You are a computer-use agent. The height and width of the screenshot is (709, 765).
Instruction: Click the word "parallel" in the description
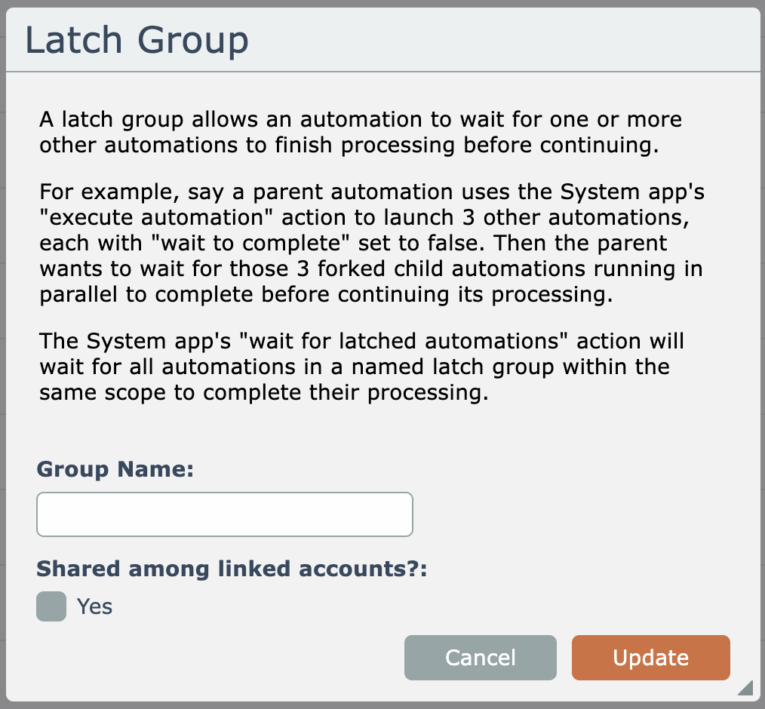point(79,294)
